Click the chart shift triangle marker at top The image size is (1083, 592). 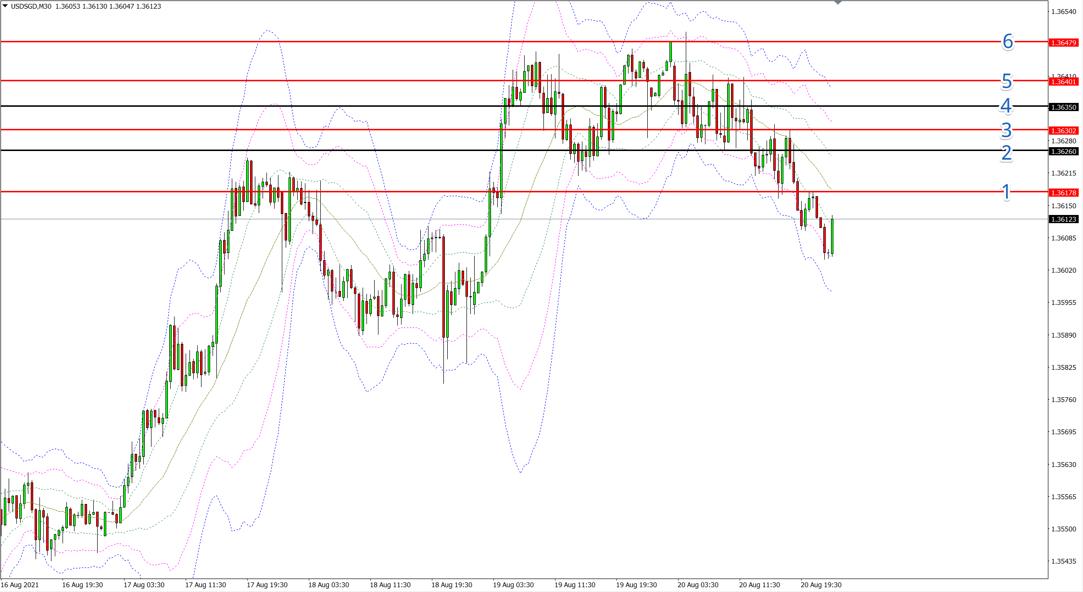tap(838, 3)
